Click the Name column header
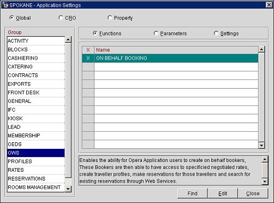Viewport: 274px width, 203px height. pyautogui.click(x=176, y=50)
